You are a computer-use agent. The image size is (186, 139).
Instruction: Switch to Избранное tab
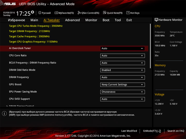point(17,20)
